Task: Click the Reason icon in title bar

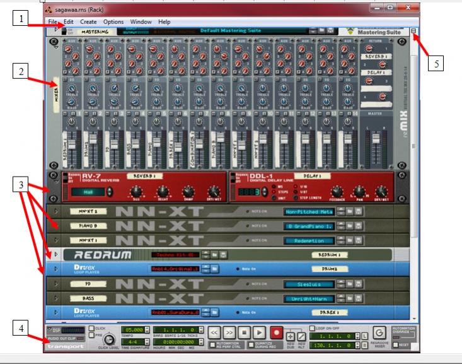Action: [49, 9]
